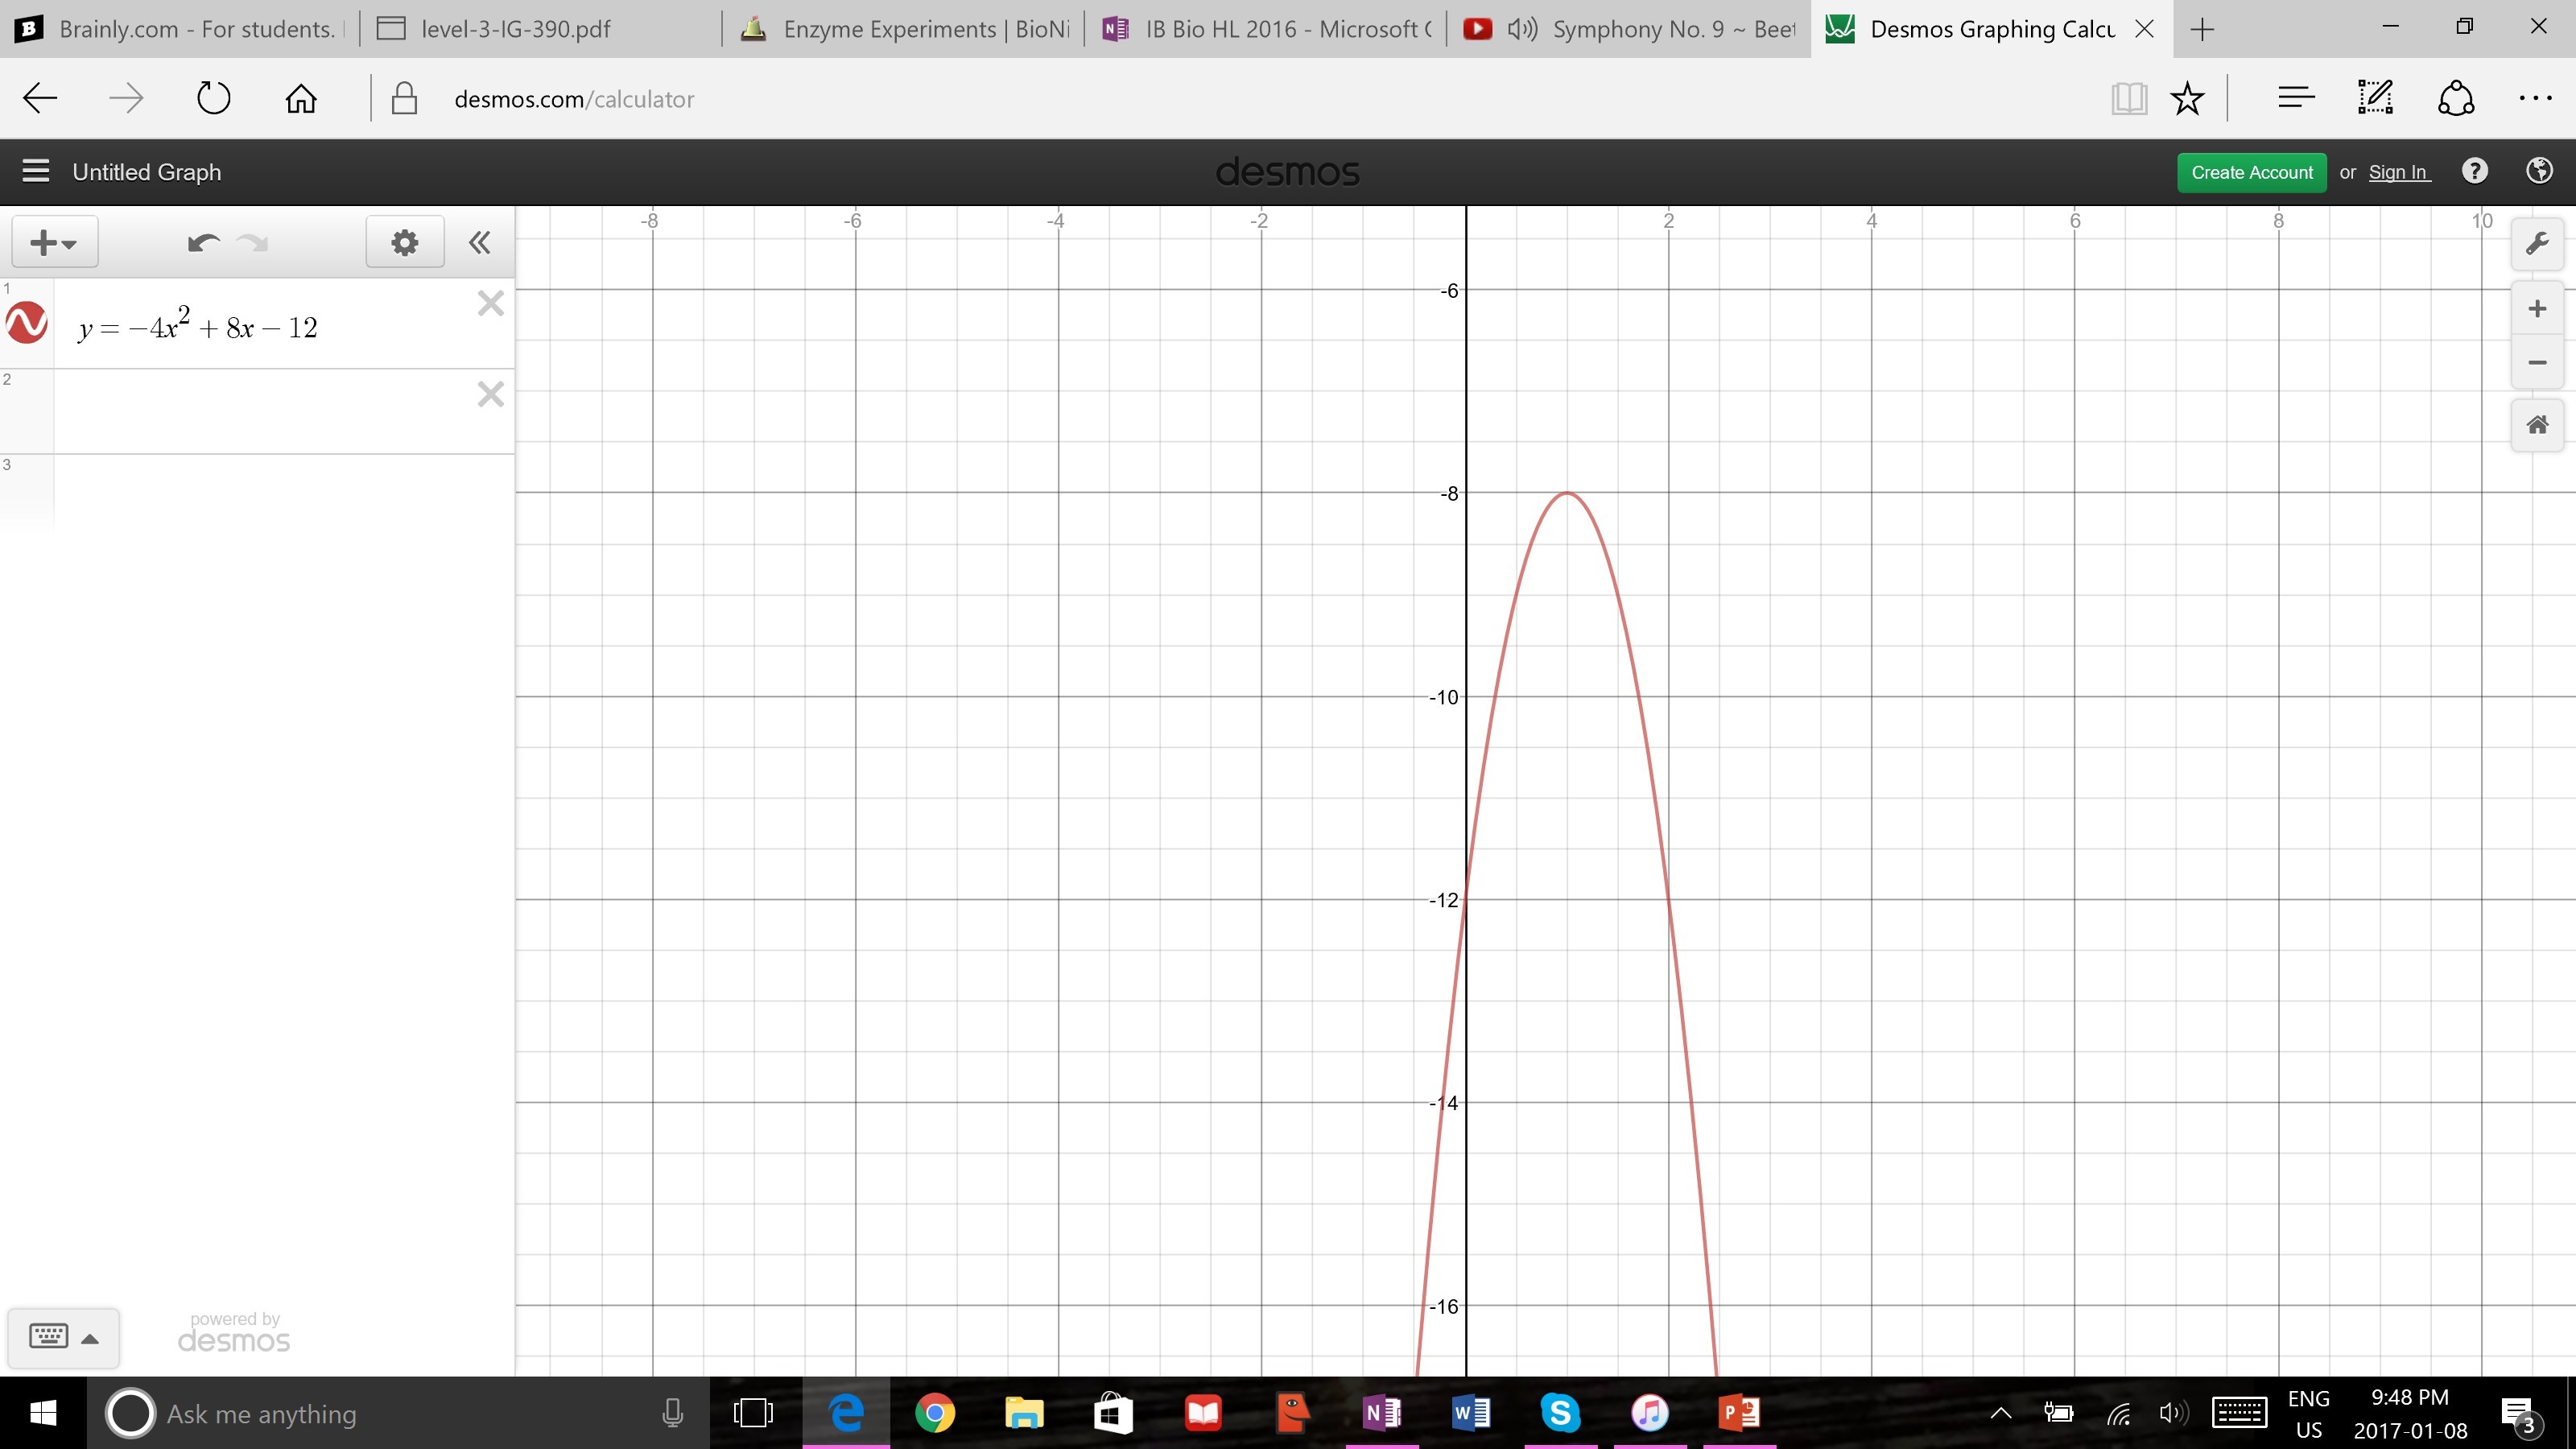Open the hamburger graph menu
This screenshot has width=2576, height=1449.
pyautogui.click(x=36, y=172)
